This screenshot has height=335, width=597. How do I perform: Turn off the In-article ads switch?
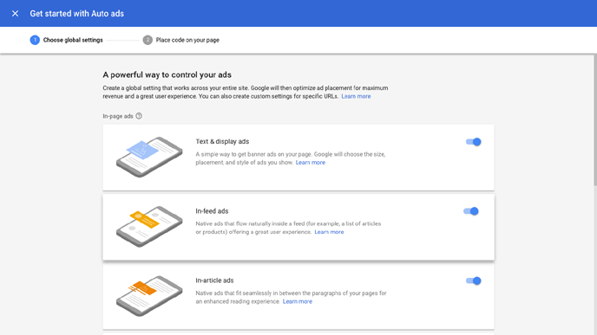tap(474, 280)
